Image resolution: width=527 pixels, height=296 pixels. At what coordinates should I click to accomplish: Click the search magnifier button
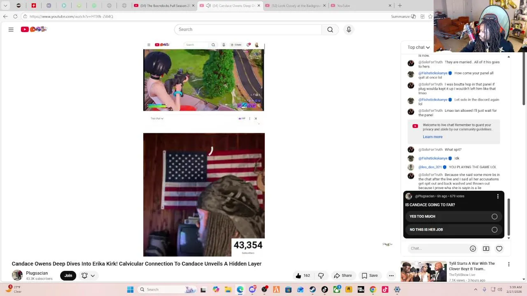coord(330,30)
